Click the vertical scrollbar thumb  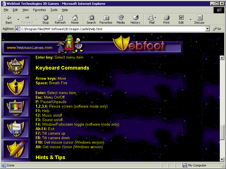(222, 132)
